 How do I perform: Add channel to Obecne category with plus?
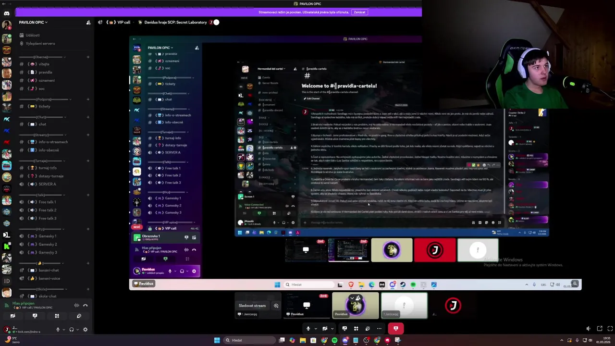(88, 57)
